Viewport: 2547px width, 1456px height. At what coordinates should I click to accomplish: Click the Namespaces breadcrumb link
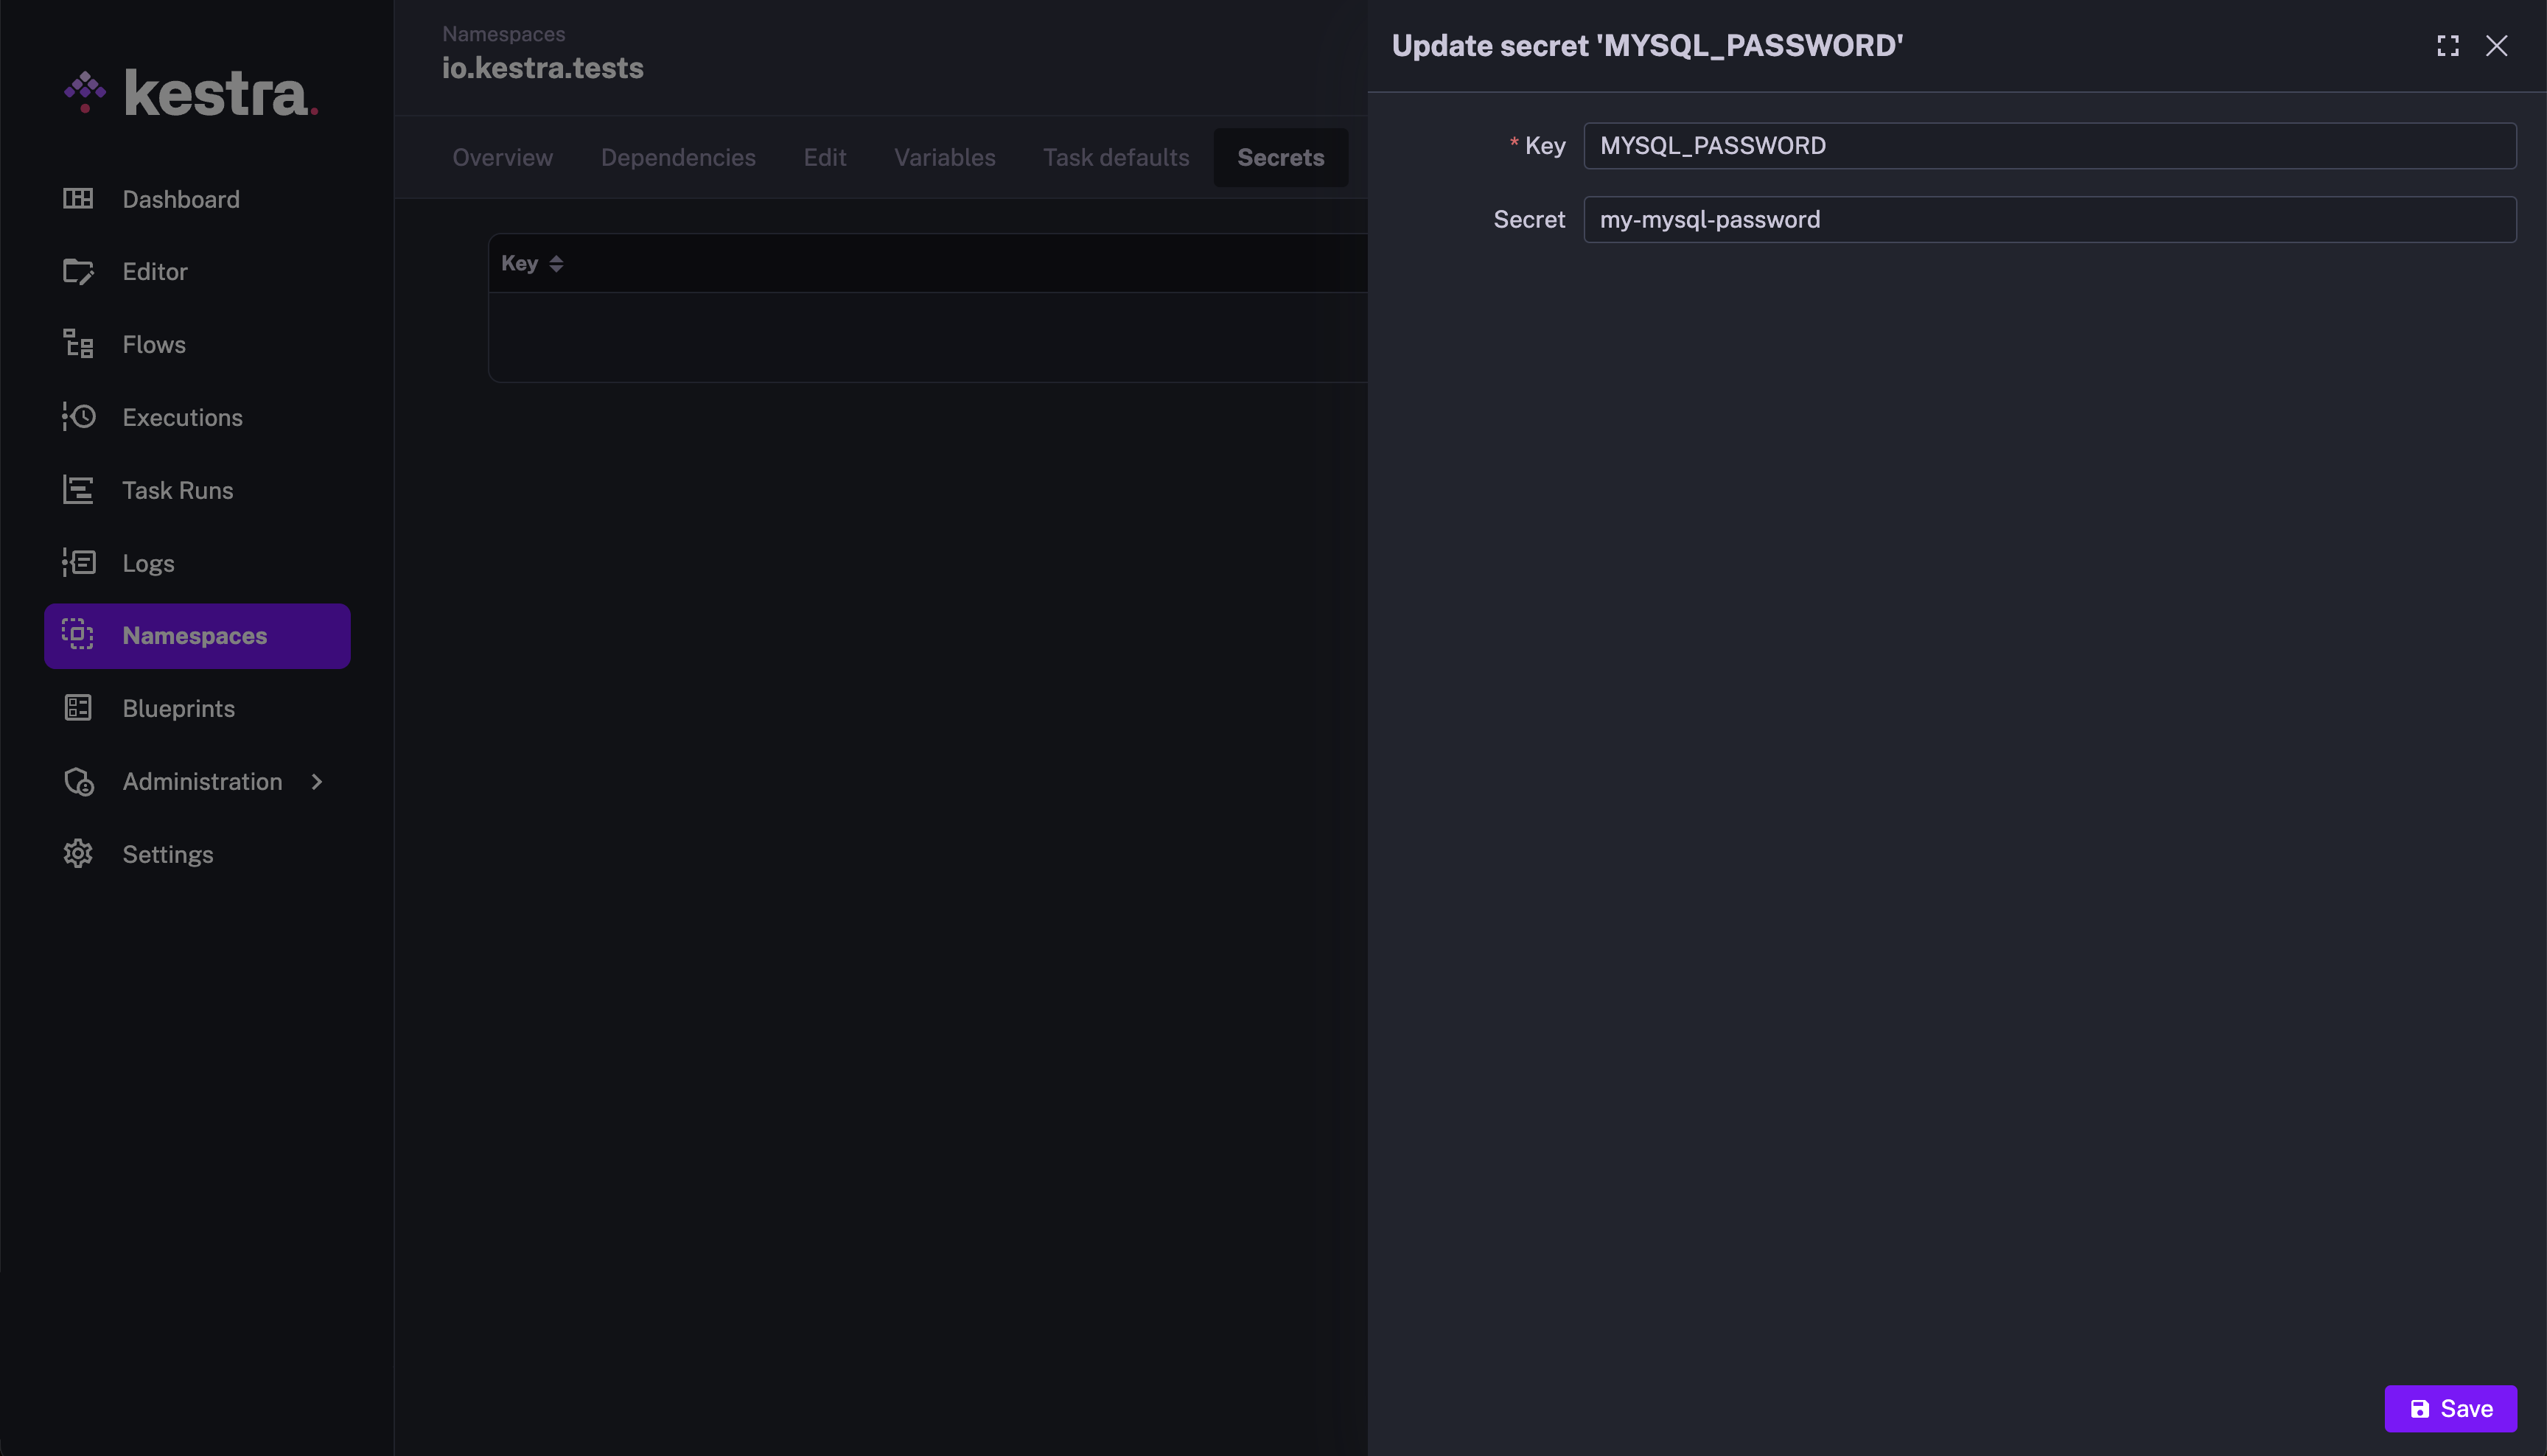(x=503, y=34)
